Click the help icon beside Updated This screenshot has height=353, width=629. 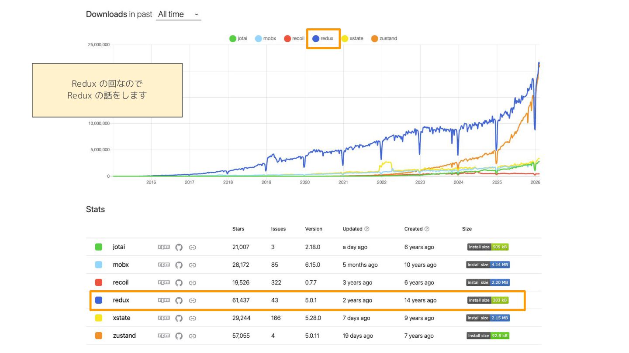[x=367, y=229]
